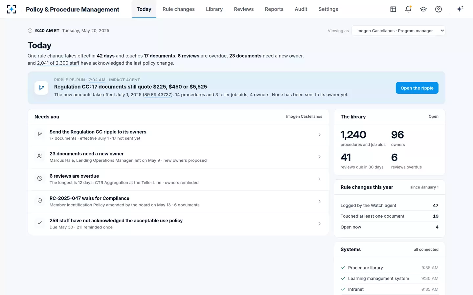Click the Touched at least one document row

tap(390, 216)
